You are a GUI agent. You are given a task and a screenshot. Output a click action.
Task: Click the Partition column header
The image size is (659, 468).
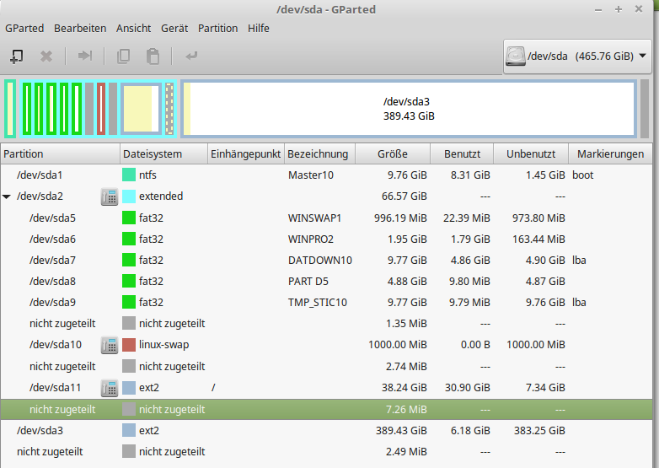pos(60,154)
